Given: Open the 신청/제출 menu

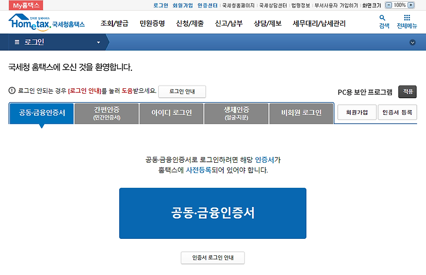Looking at the screenshot, I should tap(190, 23).
